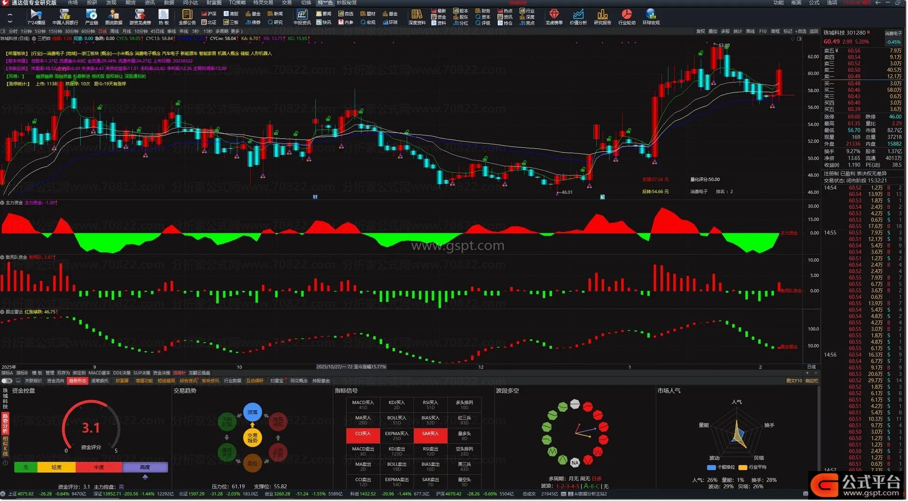The width and height of the screenshot is (908, 501).
Task: Toggle the switch left of 关联报价
Action: point(7,381)
